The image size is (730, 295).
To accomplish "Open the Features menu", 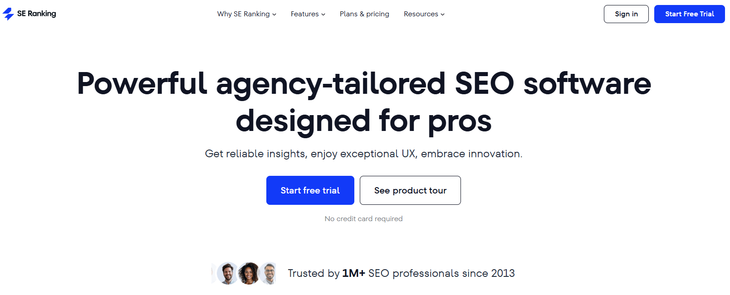I will pos(304,14).
